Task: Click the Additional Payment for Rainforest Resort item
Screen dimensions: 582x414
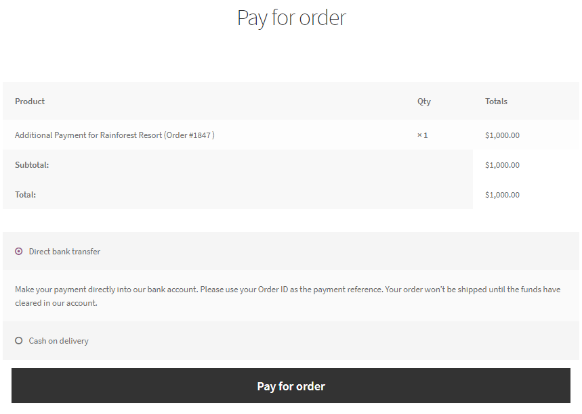Action: point(88,135)
